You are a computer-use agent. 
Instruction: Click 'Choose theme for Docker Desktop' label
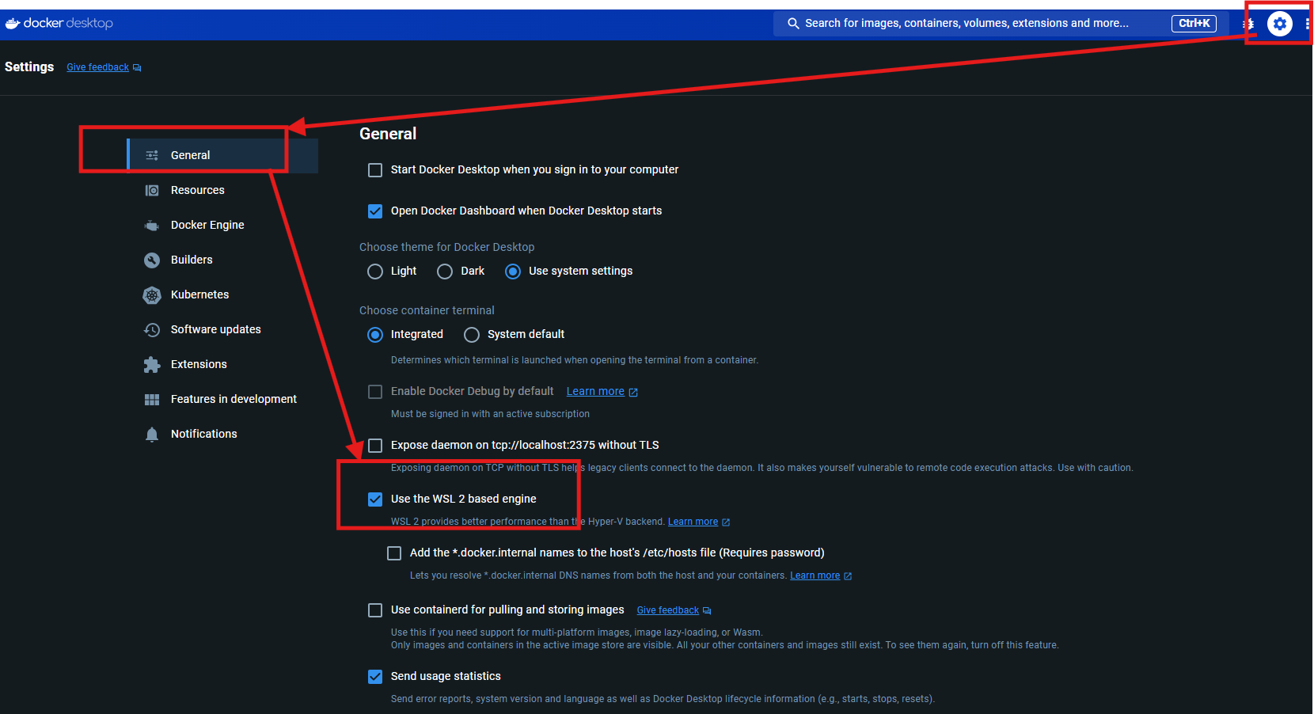[446, 247]
